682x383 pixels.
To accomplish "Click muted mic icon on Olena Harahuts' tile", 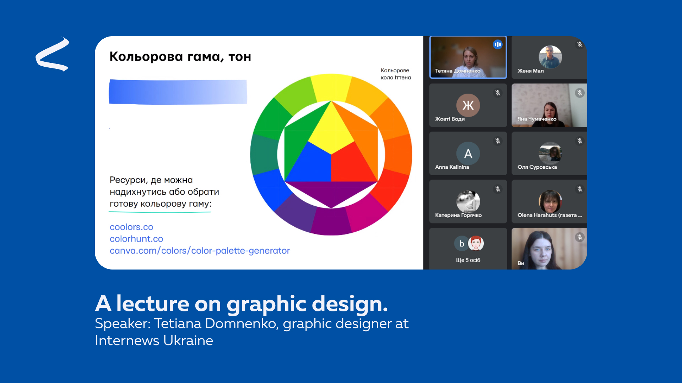I will (x=580, y=189).
